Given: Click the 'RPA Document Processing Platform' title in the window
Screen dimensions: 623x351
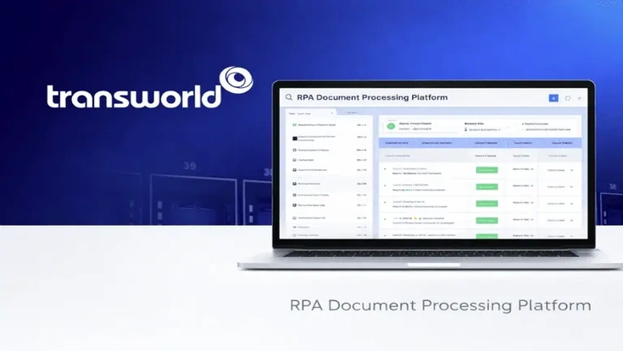Looking at the screenshot, I should [x=372, y=97].
